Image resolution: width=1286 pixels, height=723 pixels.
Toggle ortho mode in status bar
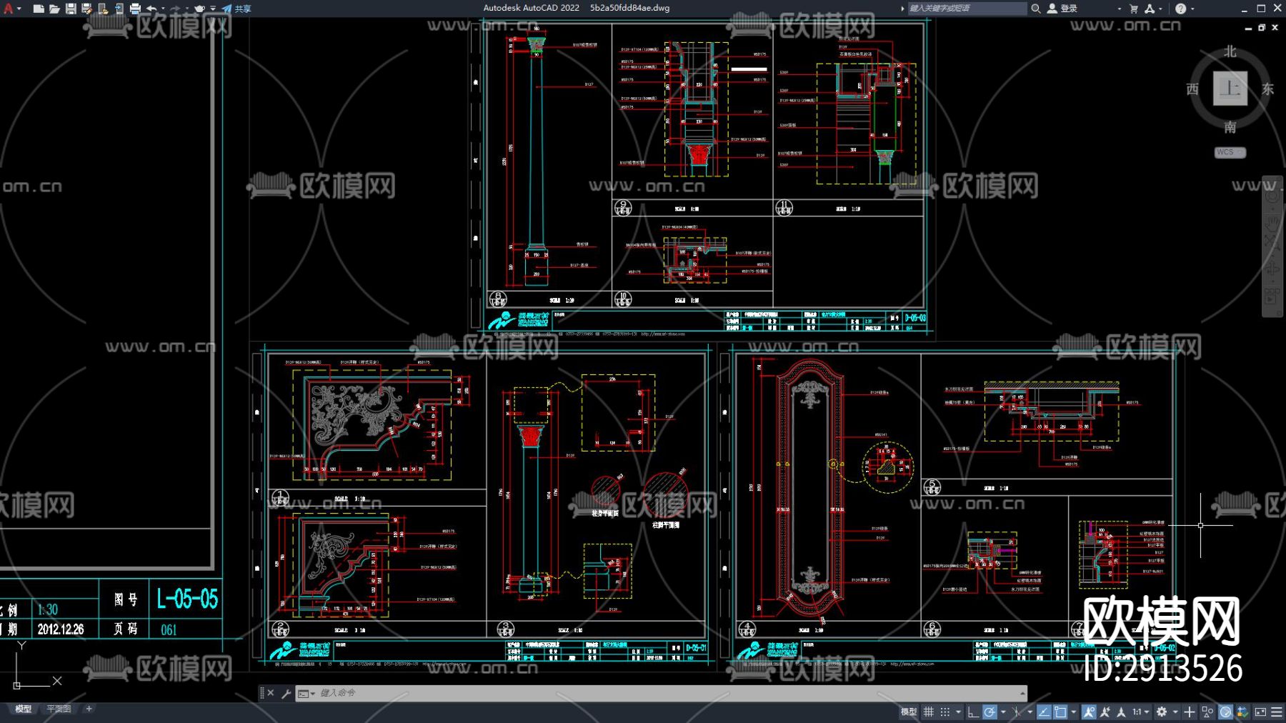973,712
